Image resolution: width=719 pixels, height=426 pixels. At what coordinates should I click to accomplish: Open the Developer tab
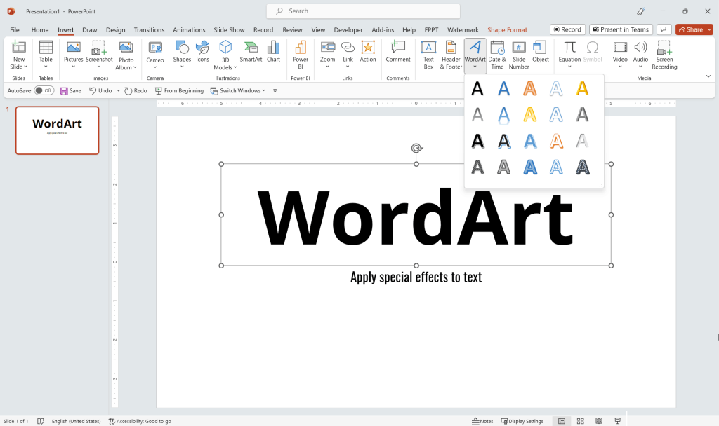point(348,29)
